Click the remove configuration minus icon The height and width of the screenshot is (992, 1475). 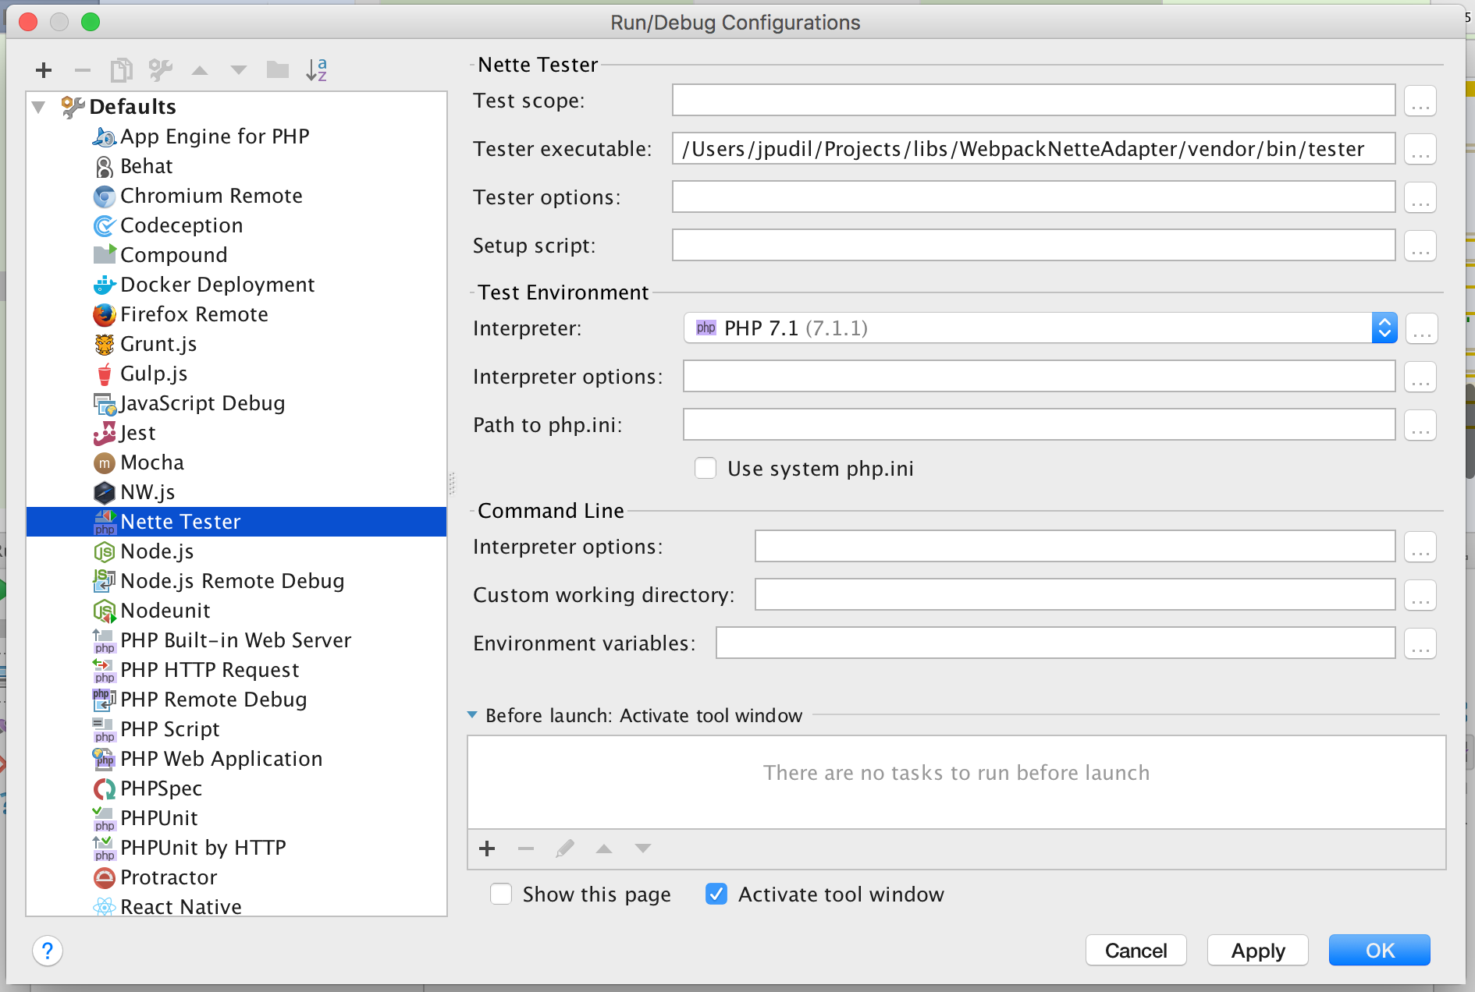[83, 70]
